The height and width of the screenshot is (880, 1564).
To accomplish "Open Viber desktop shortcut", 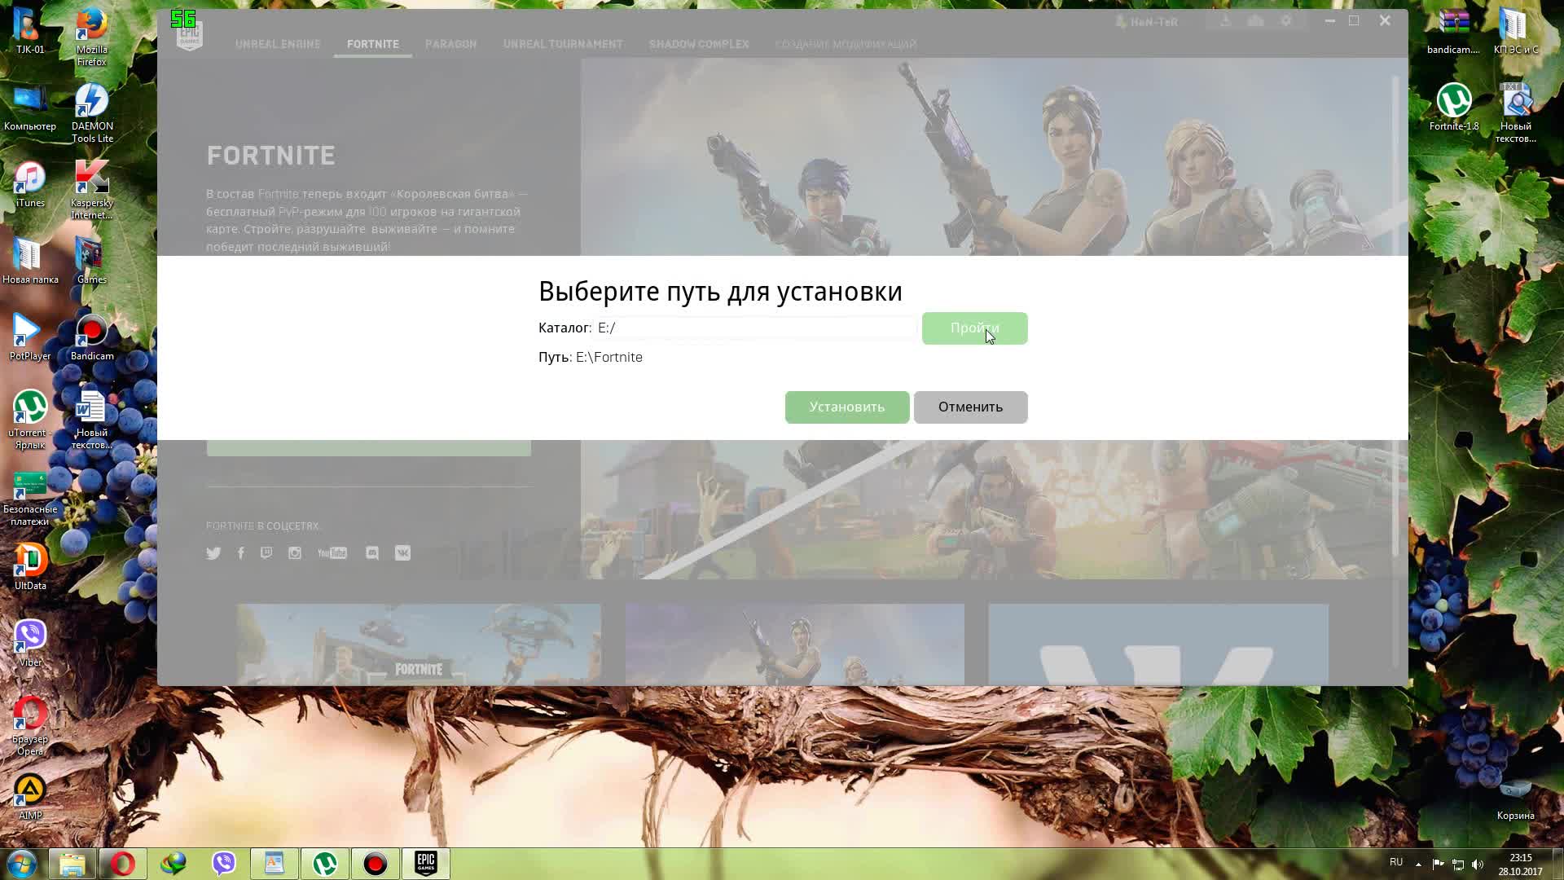I will coord(30,644).
